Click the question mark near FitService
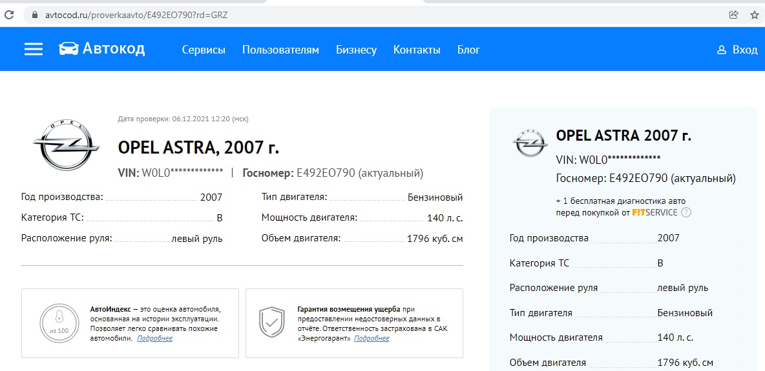The image size is (765, 371). pyautogui.click(x=686, y=212)
